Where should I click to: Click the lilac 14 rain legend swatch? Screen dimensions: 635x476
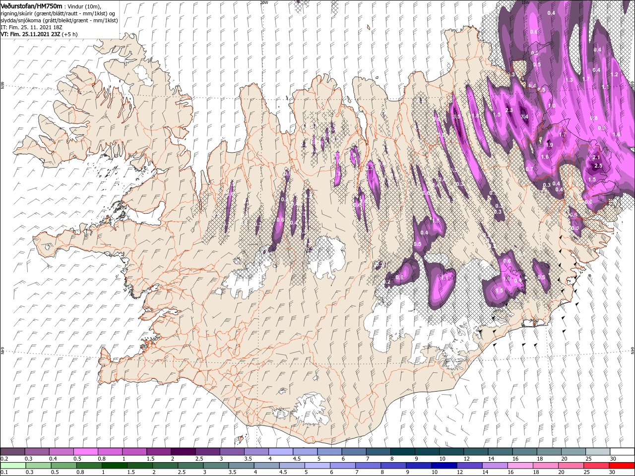click(494, 466)
